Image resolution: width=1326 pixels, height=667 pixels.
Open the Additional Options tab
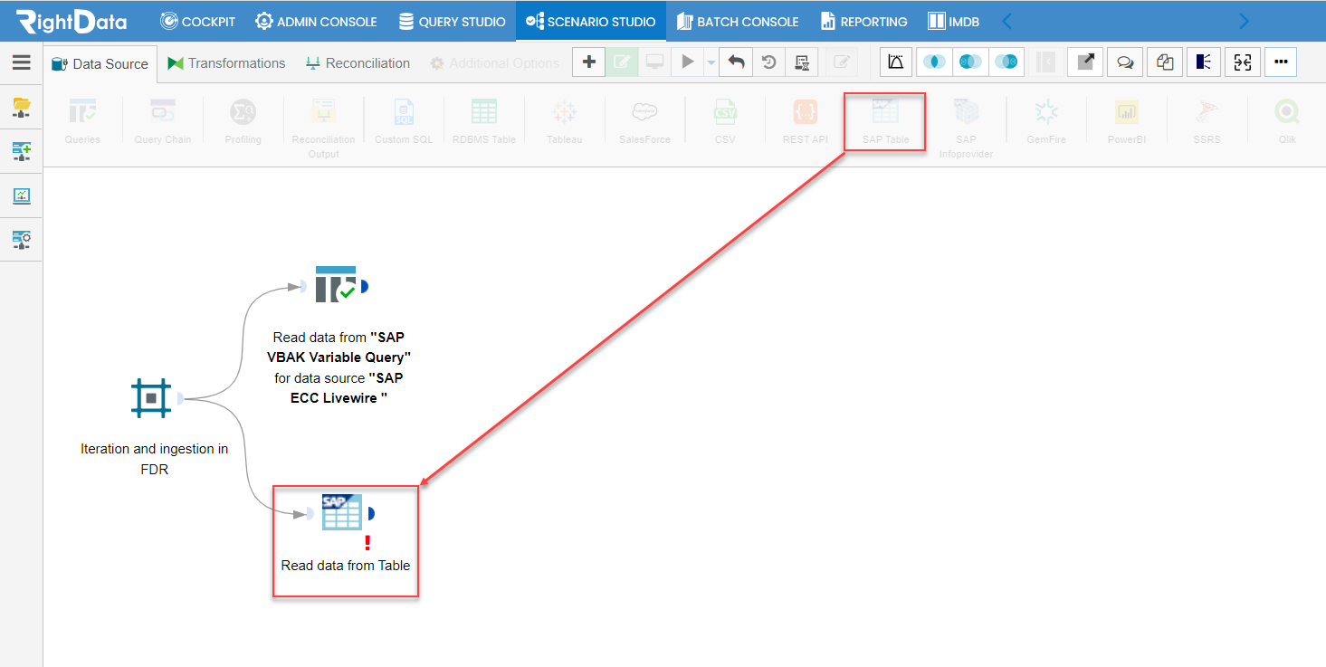click(x=494, y=63)
